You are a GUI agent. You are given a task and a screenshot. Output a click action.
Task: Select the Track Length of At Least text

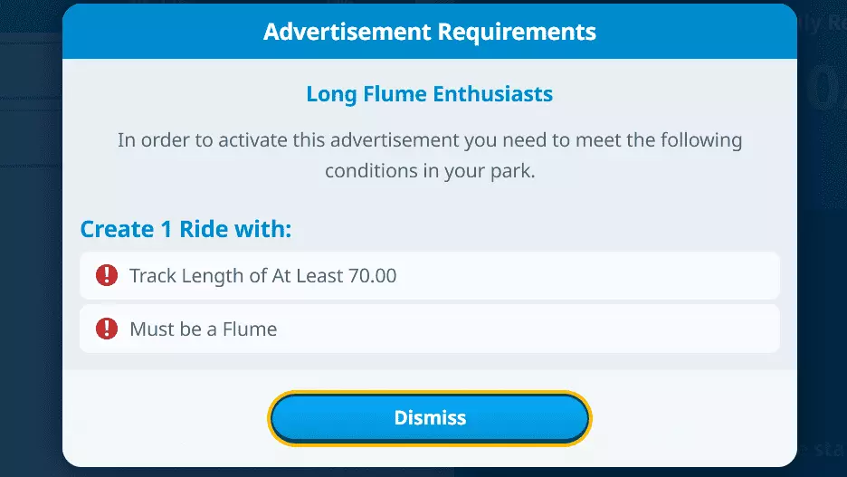coord(237,275)
